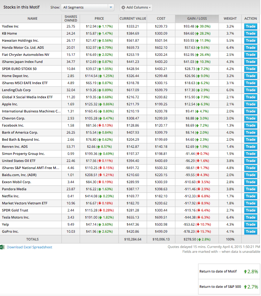This screenshot has height=296, width=261.
Task: Sort by CURRENT VALUE column header
Action: [x=133, y=19]
